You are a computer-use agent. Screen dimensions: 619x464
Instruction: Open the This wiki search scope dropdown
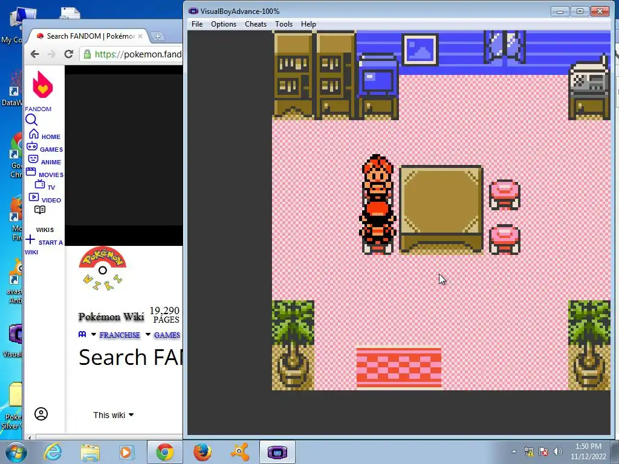(x=113, y=415)
